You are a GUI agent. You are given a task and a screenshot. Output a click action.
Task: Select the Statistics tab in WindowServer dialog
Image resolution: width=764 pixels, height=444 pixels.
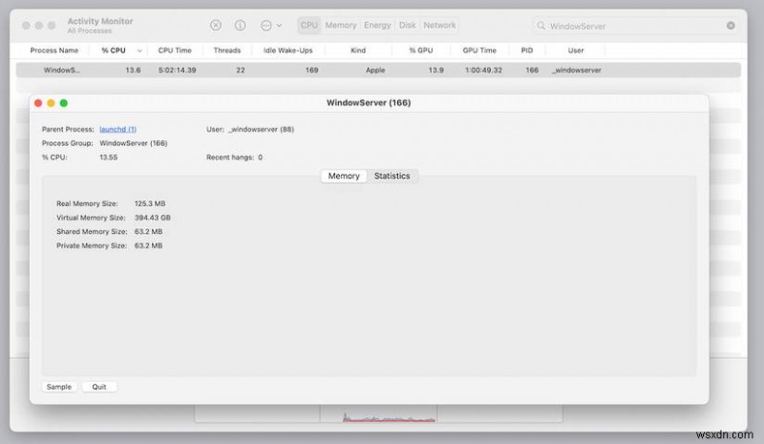pos(392,176)
